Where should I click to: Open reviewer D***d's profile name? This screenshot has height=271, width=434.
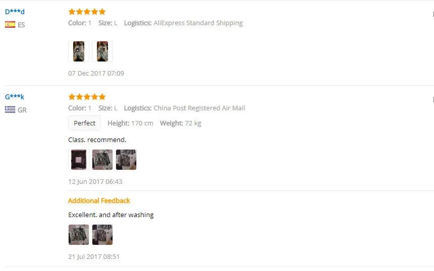[x=15, y=12]
